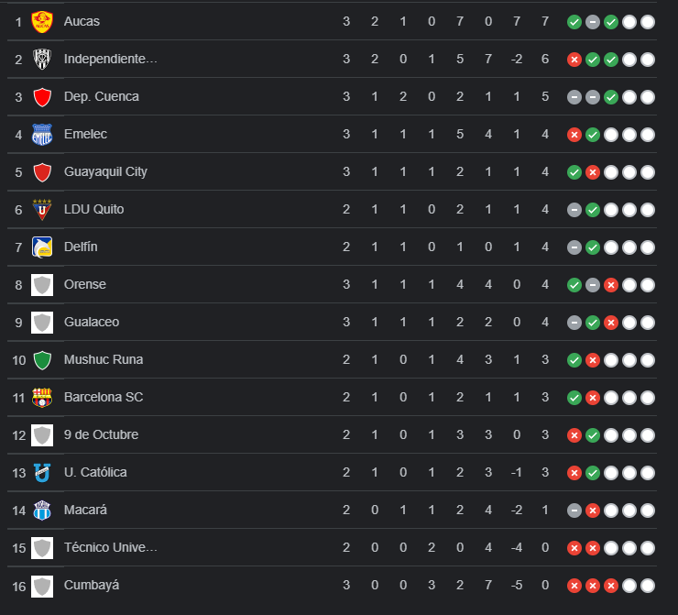
Task: Click Aucas points total of 7
Action: (x=545, y=21)
